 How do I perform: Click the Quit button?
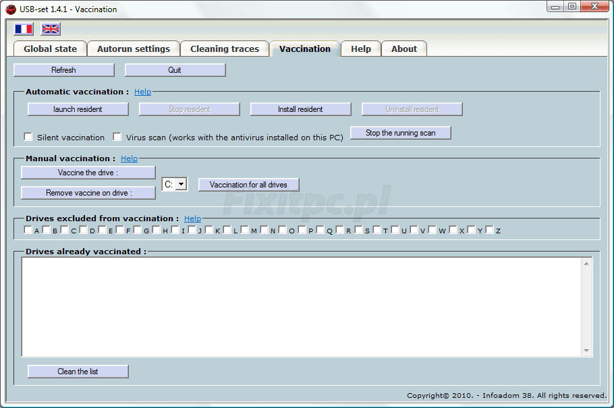[175, 70]
